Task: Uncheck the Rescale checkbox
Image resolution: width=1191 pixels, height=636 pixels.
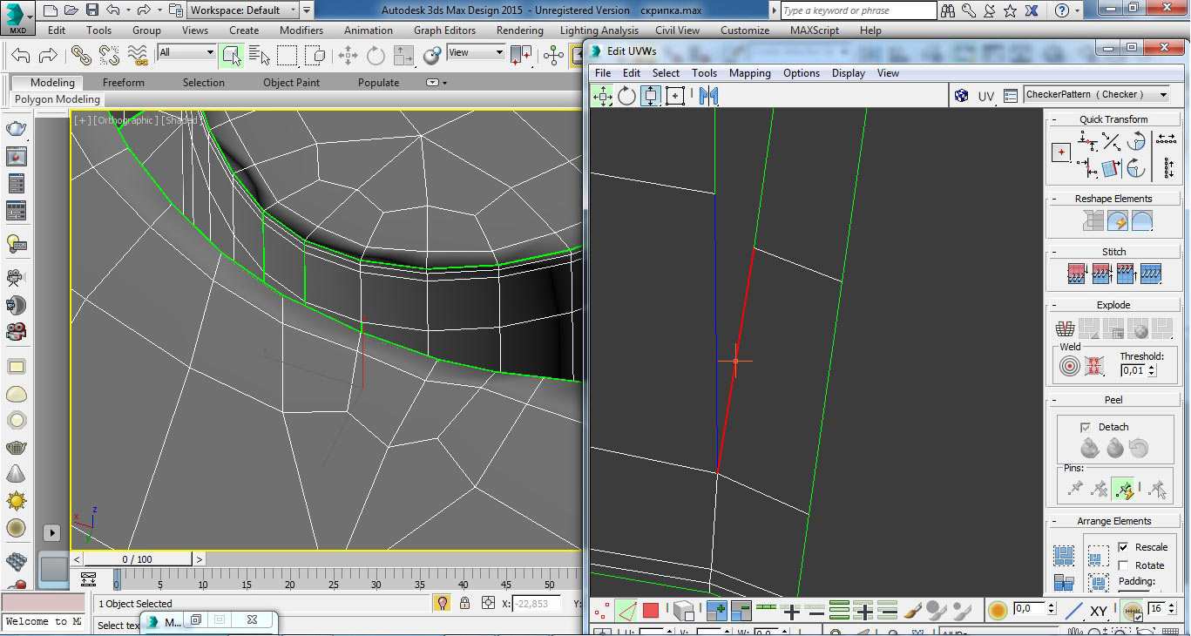Action: pyautogui.click(x=1123, y=547)
